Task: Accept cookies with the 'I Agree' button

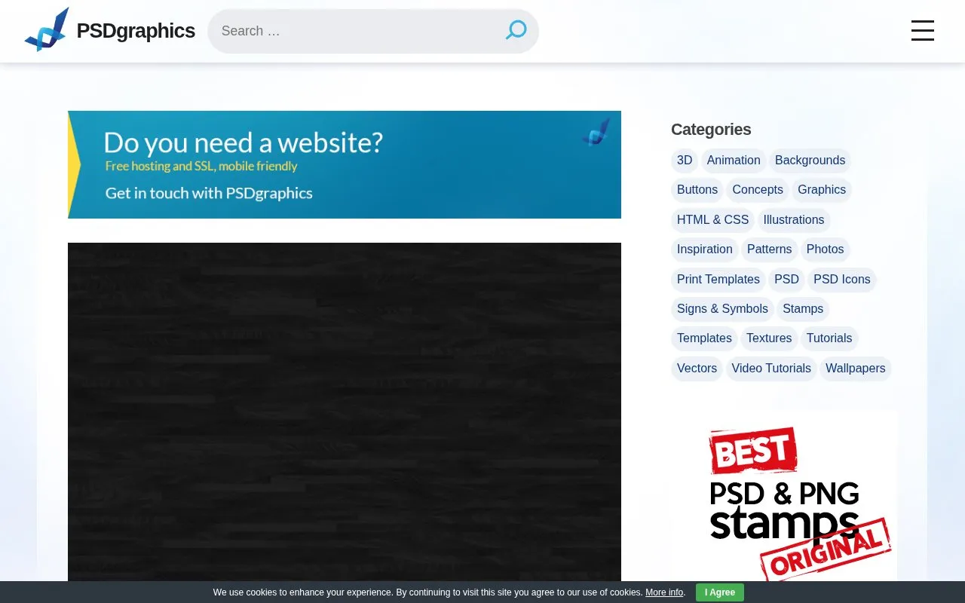Action: pyautogui.click(x=720, y=592)
